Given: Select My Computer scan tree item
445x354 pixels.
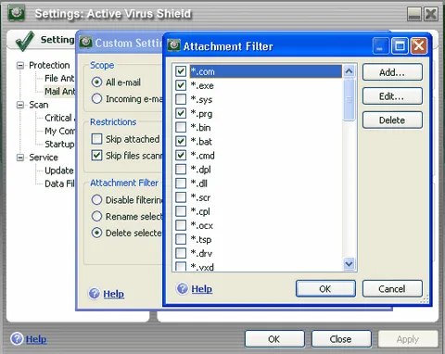Looking at the screenshot, I should tap(60, 131).
